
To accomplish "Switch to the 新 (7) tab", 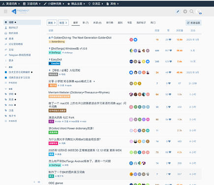I will tap(86, 23).
